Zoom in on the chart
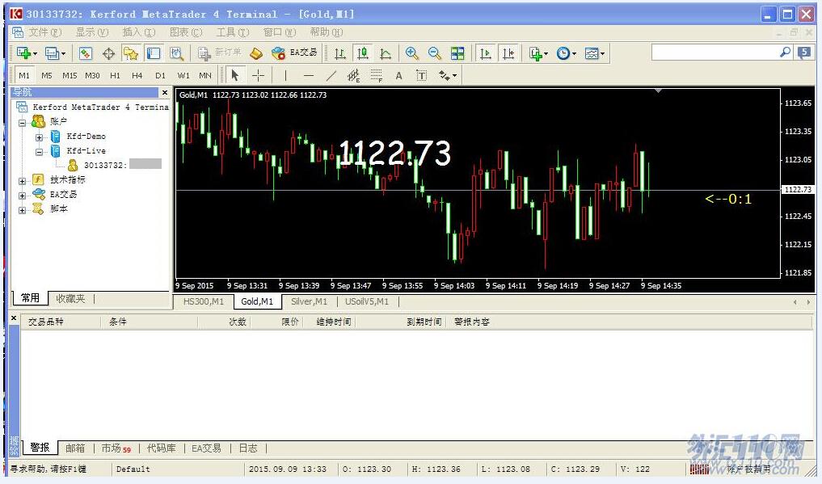The height and width of the screenshot is (484, 822). click(x=412, y=53)
